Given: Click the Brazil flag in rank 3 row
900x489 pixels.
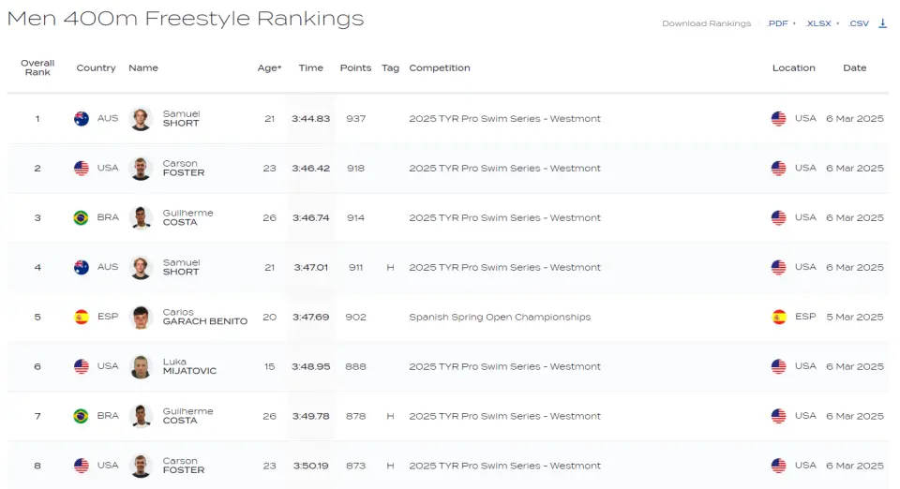Looking at the screenshot, I should (81, 218).
